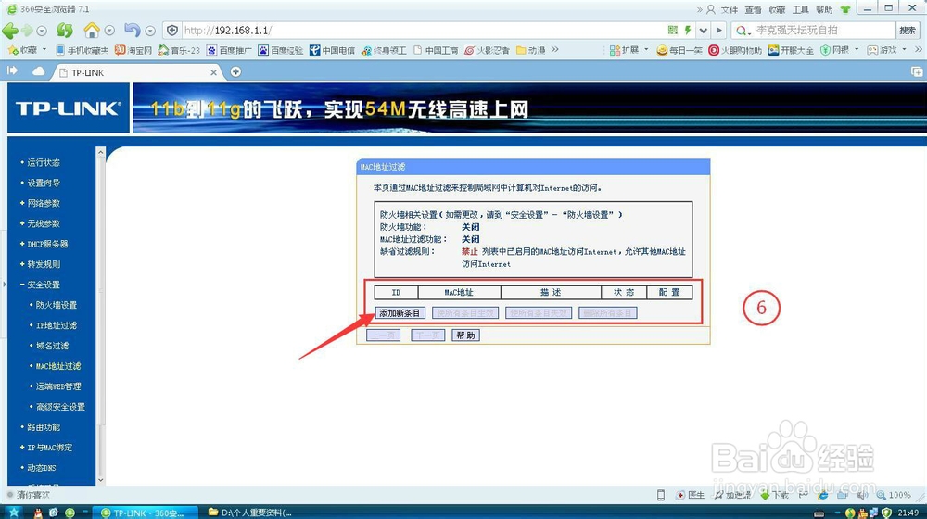Click the cloud sync icon on the tab bar

(38, 71)
